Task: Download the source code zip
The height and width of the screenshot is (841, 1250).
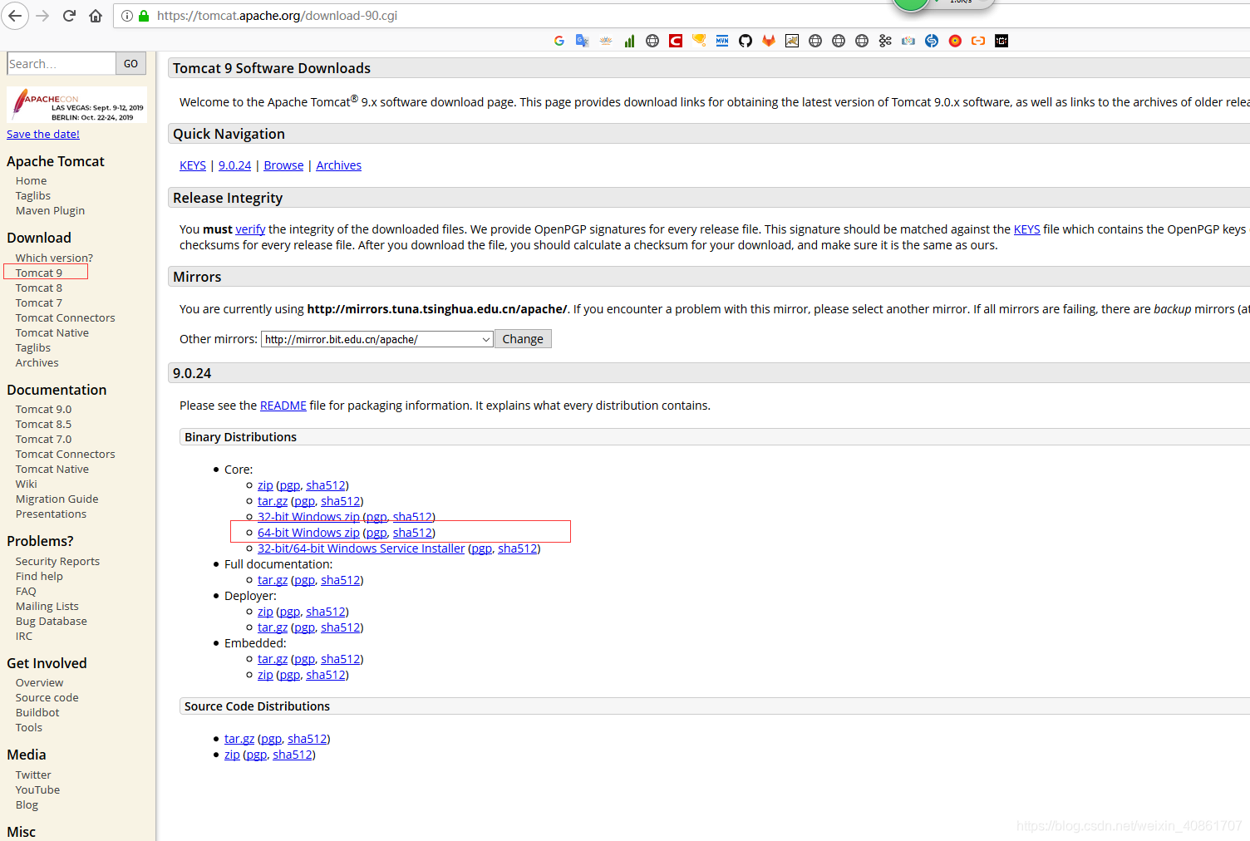Action: [x=232, y=755]
